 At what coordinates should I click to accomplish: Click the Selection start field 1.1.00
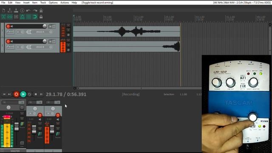pyautogui.click(x=183, y=94)
